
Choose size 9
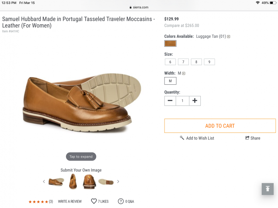209,62
